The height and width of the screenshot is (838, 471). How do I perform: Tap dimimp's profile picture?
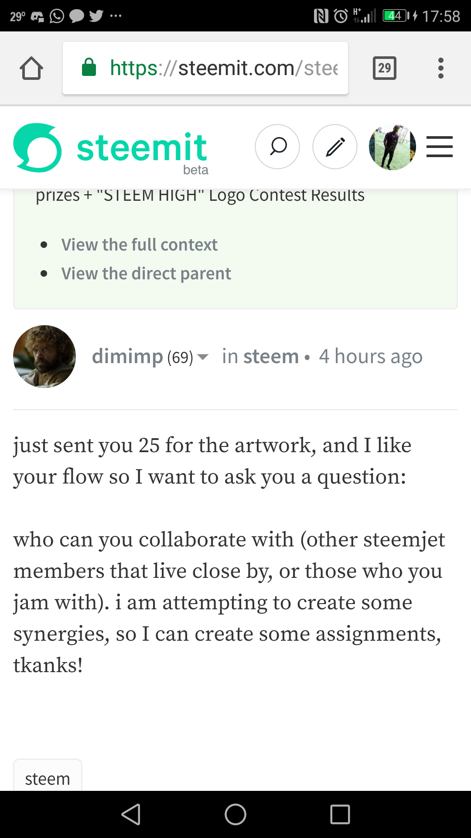pyautogui.click(x=44, y=357)
